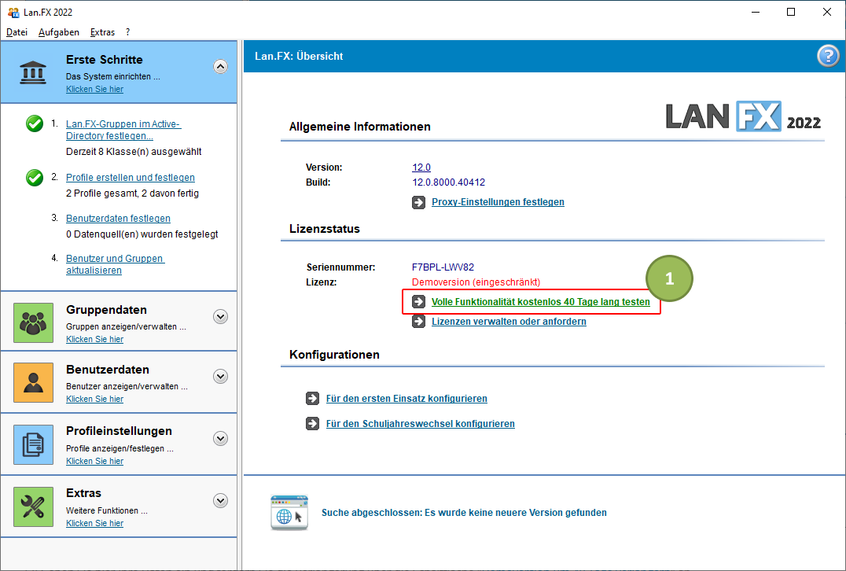Close the Lan.FX 2022 window

pyautogui.click(x=826, y=12)
